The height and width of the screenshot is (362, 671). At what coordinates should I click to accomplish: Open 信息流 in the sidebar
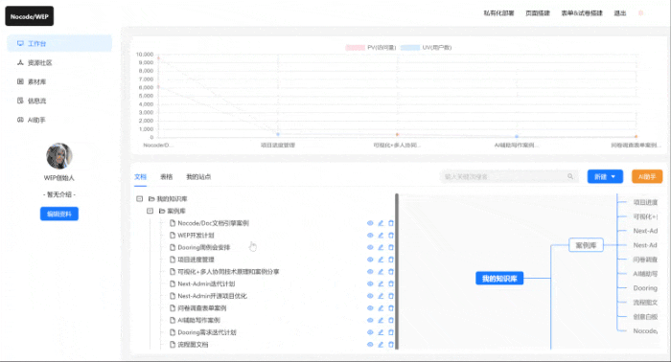tap(59, 101)
